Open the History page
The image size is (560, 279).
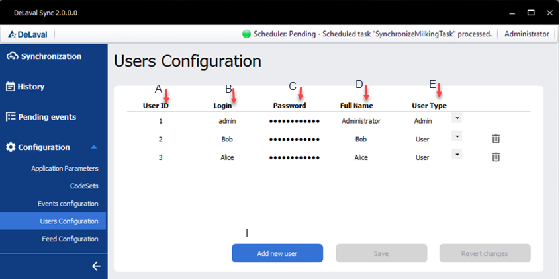[x=31, y=87]
